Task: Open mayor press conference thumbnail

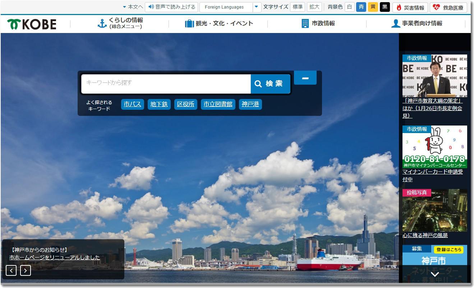Action: coord(435,76)
